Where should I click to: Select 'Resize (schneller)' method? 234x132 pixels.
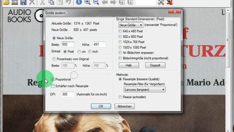tap(120, 97)
